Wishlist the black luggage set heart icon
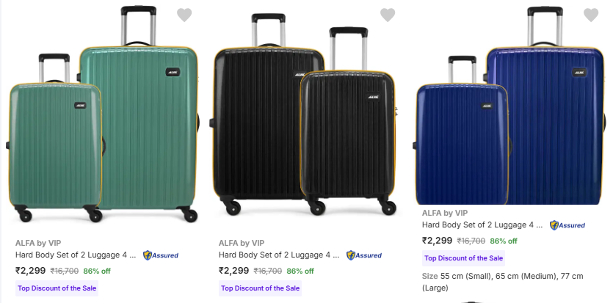Screen dimensions: 613x303 [x=388, y=15]
